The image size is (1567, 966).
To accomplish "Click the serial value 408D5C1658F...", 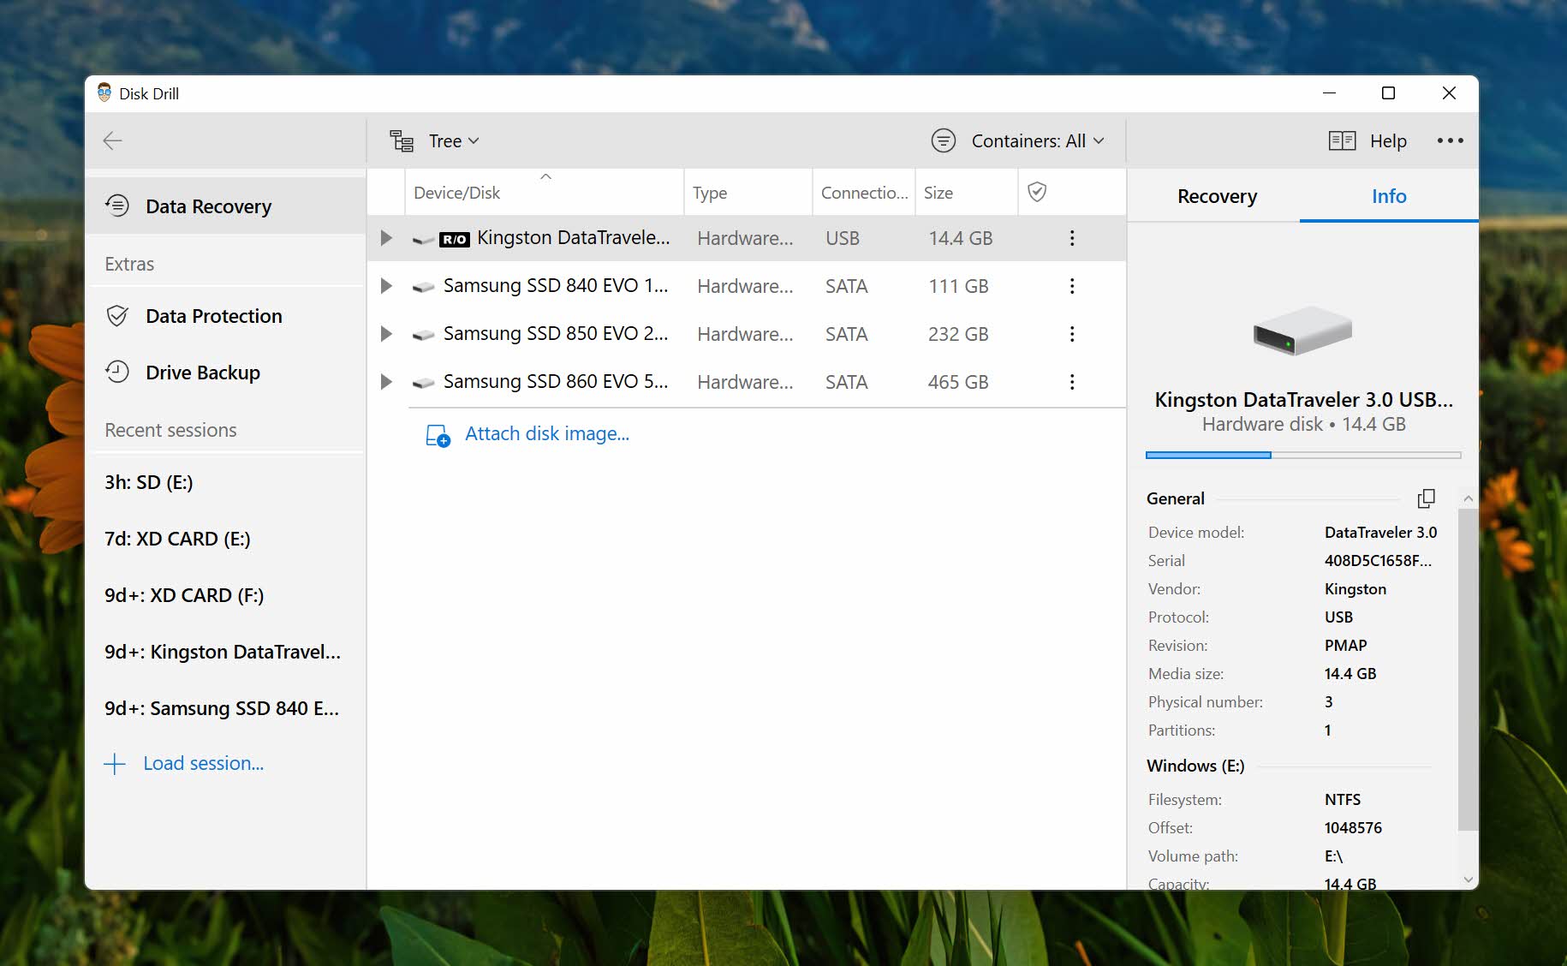I will 1378,560.
